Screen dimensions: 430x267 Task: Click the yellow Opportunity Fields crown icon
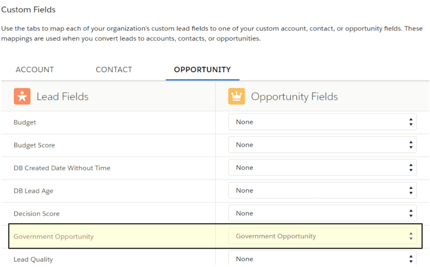(236, 97)
